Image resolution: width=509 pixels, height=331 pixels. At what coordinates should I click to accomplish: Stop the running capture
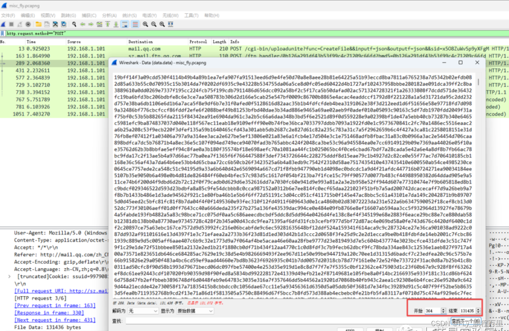coord(11,24)
